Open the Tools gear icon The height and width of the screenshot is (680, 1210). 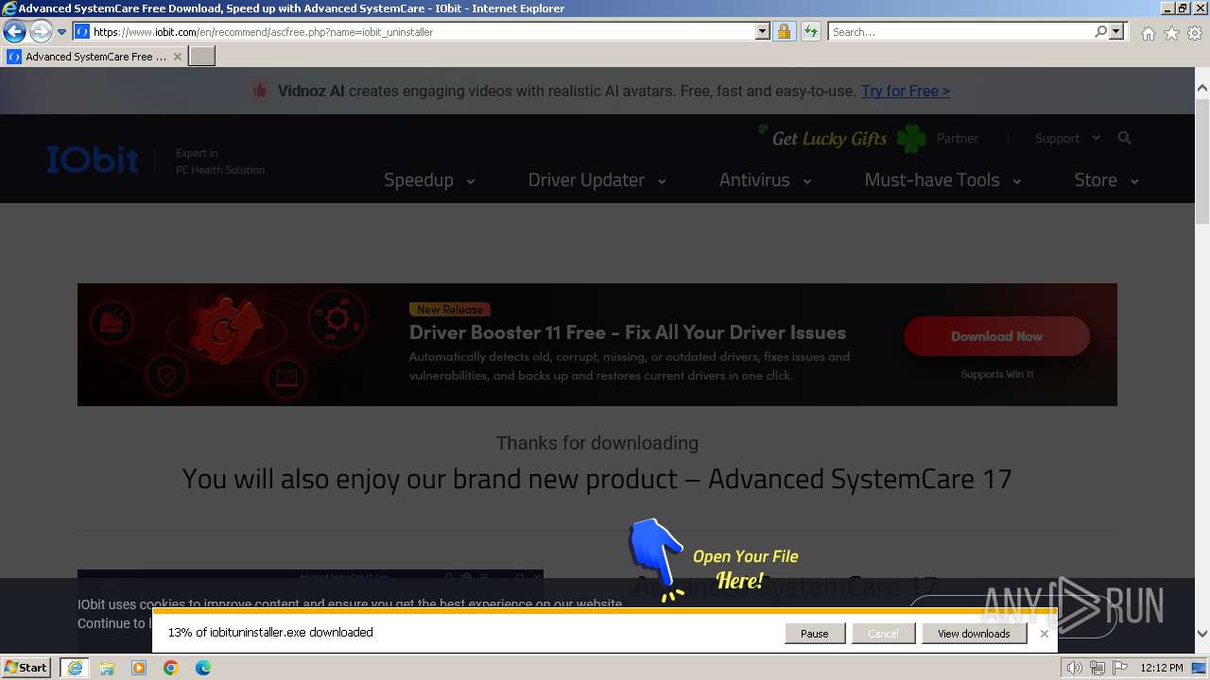point(1195,32)
